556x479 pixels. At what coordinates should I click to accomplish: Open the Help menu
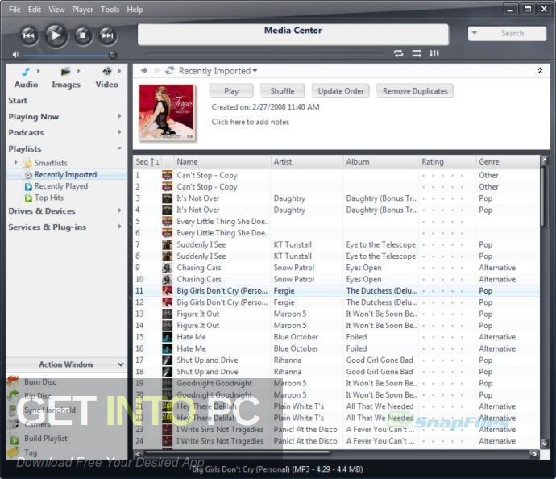(x=135, y=10)
